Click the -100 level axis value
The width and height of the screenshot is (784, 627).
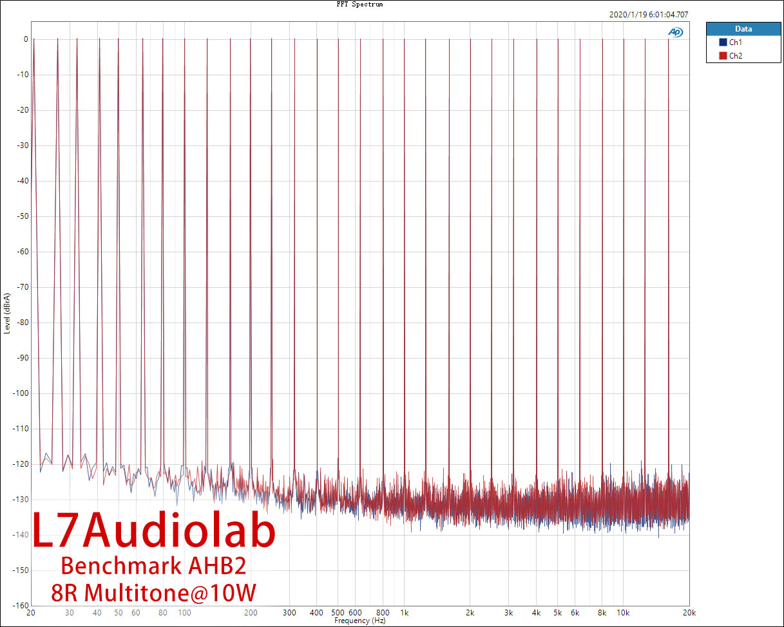point(21,393)
